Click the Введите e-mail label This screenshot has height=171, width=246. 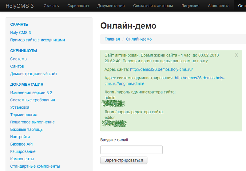point(114,140)
